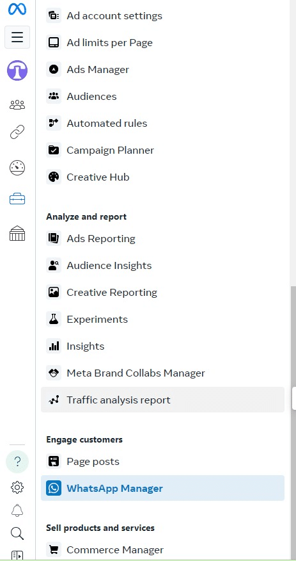Open Insights
The height and width of the screenshot is (561, 296).
coord(162,346)
